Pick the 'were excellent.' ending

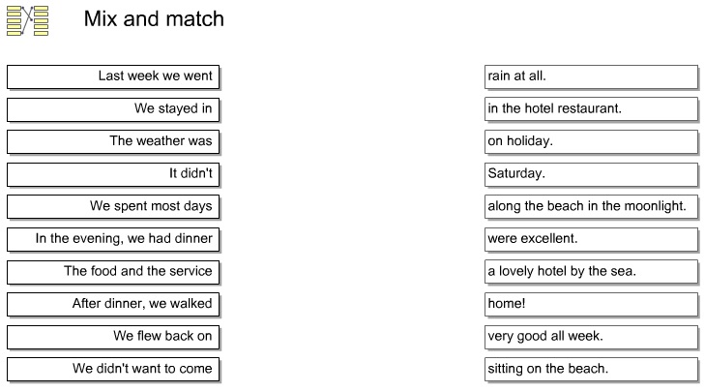click(x=590, y=239)
